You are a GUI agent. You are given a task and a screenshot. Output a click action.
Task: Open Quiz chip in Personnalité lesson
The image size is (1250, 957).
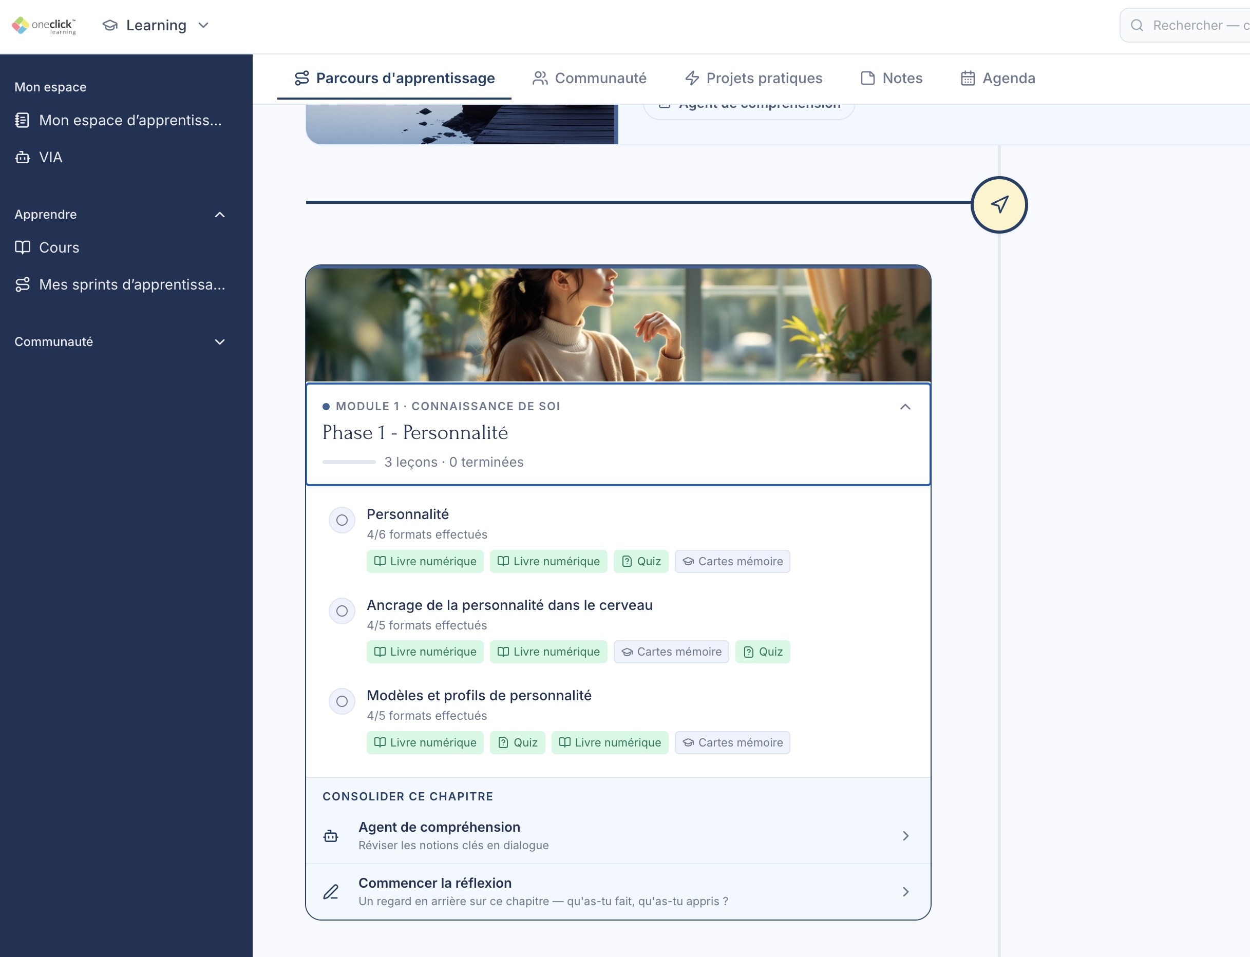(641, 561)
